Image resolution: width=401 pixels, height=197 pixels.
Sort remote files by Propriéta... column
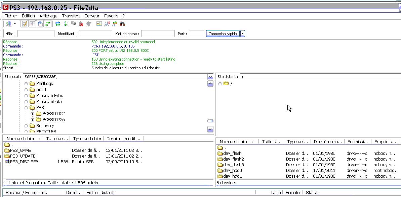[x=385, y=141]
